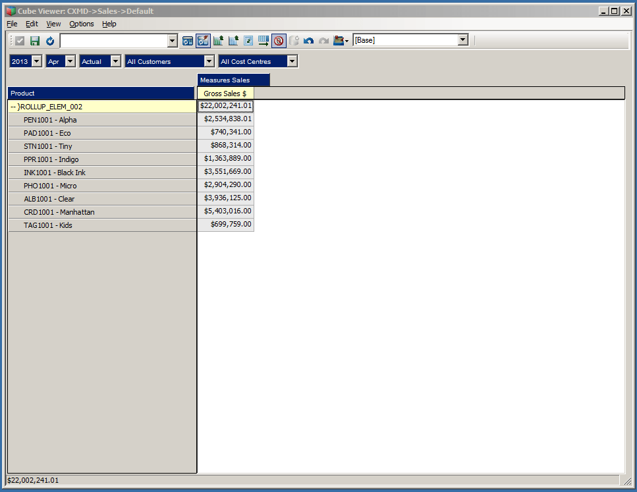Image resolution: width=637 pixels, height=492 pixels.
Task: Select the $22,002,241.01 total cell
Action: tap(225, 106)
